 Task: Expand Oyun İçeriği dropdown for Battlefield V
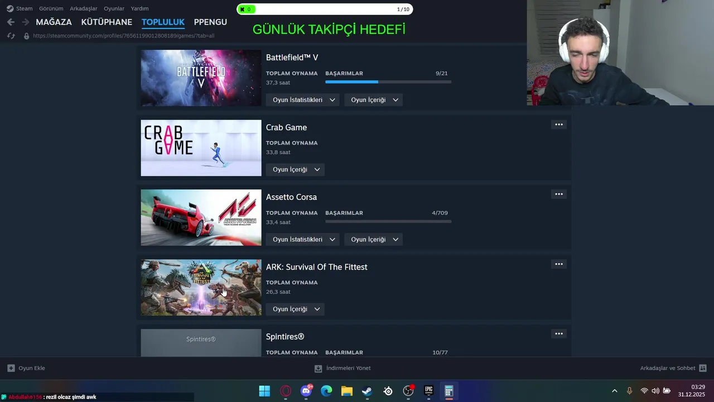tap(374, 100)
